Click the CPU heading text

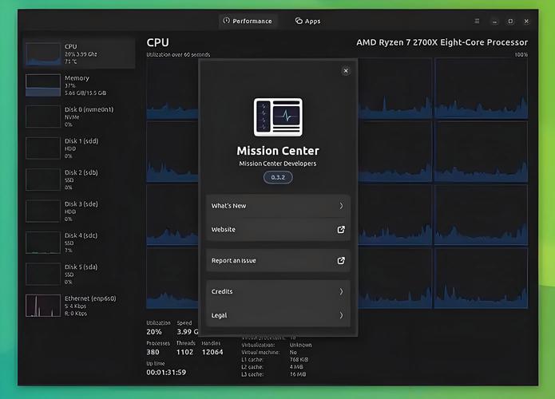click(x=158, y=42)
